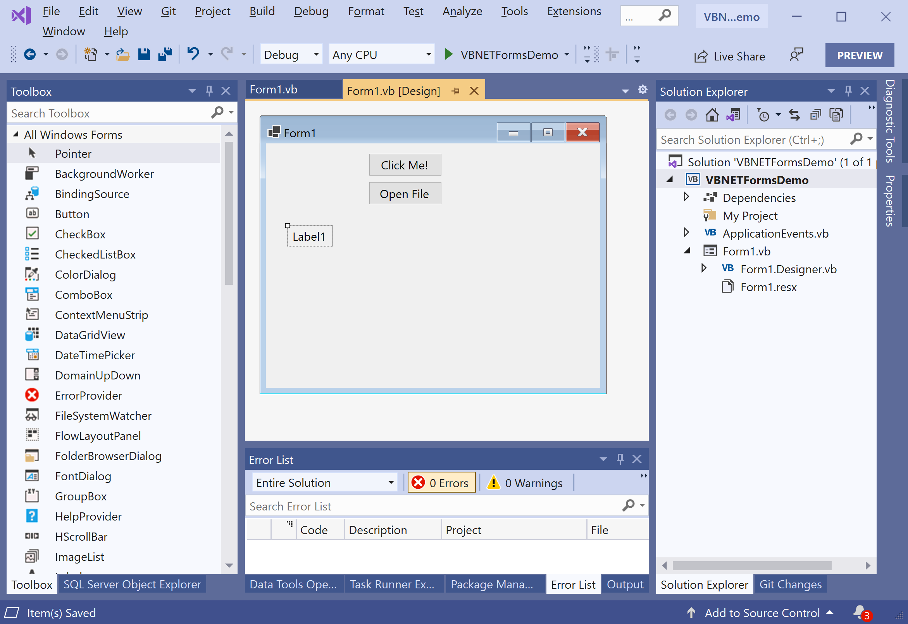Select the CheckBox control in Toolbox
The width and height of the screenshot is (908, 624).
pos(80,234)
